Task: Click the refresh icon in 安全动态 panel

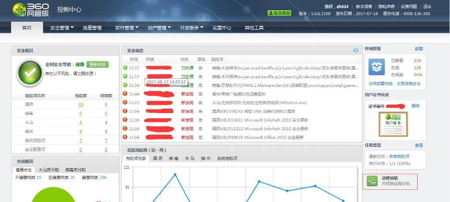Action: pyautogui.click(x=355, y=50)
